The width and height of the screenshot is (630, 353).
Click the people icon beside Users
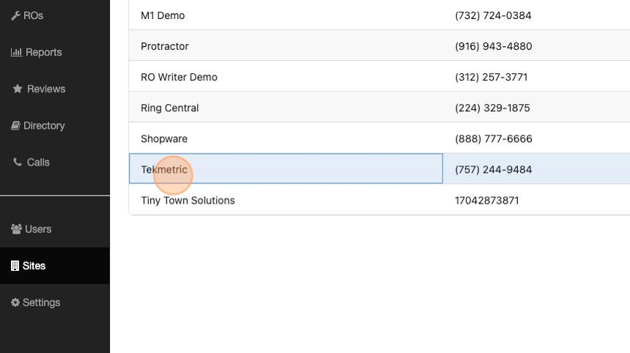pos(16,229)
